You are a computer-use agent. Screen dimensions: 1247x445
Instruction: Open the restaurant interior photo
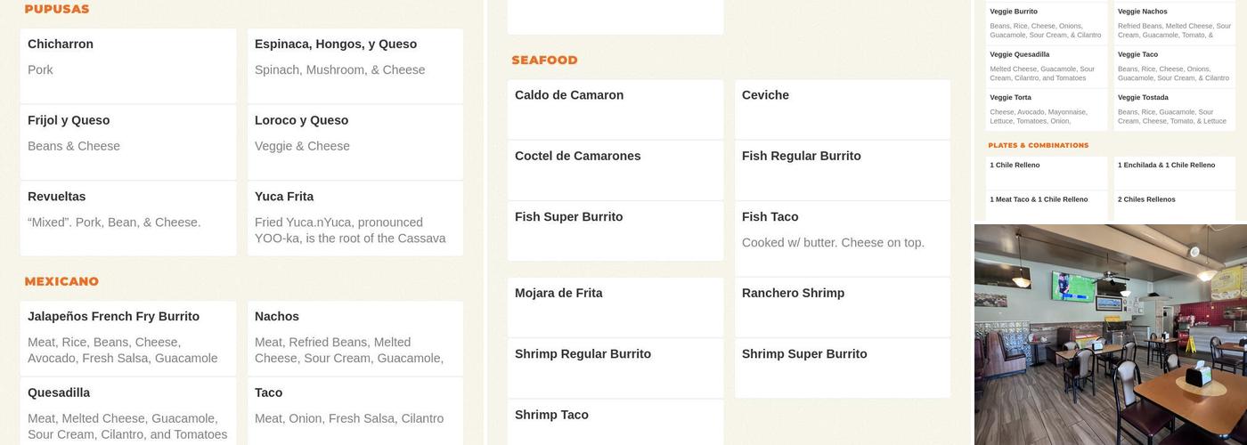(x=1111, y=335)
